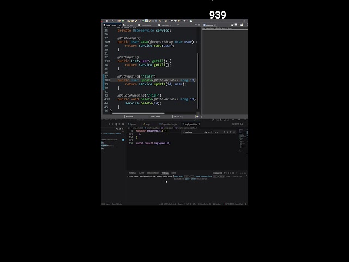Maximize the VS Code terminal panel

pyautogui.click(x=242, y=173)
